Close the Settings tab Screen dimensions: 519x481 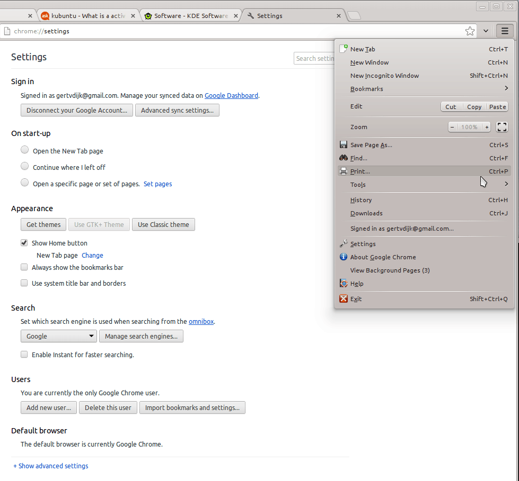(339, 15)
